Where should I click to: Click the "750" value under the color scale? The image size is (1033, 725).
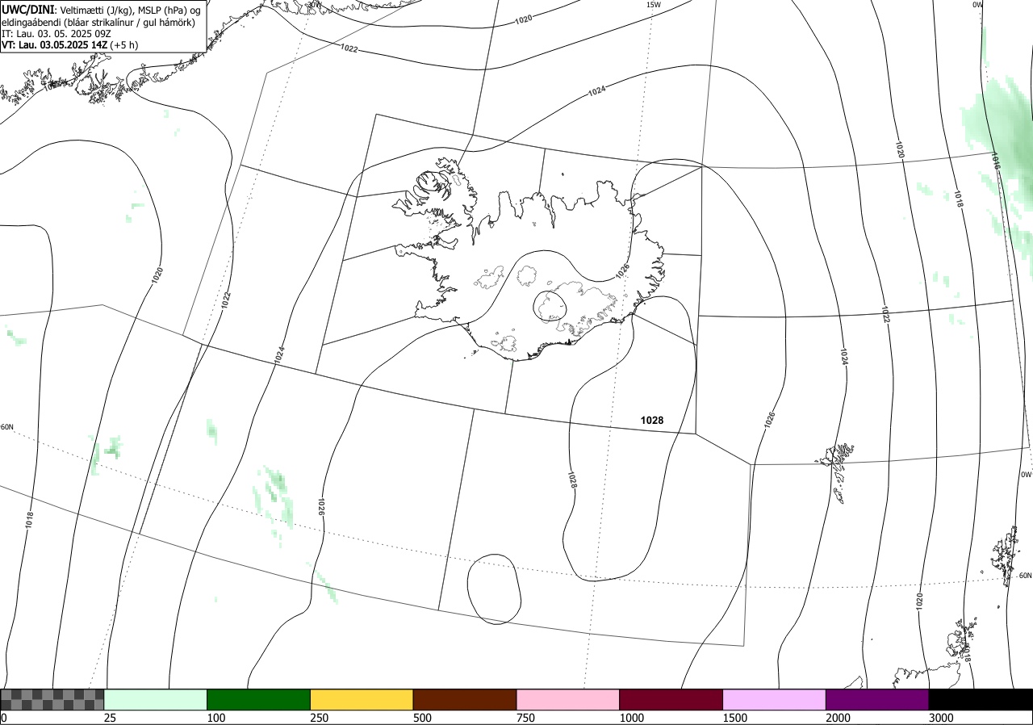pos(526,718)
